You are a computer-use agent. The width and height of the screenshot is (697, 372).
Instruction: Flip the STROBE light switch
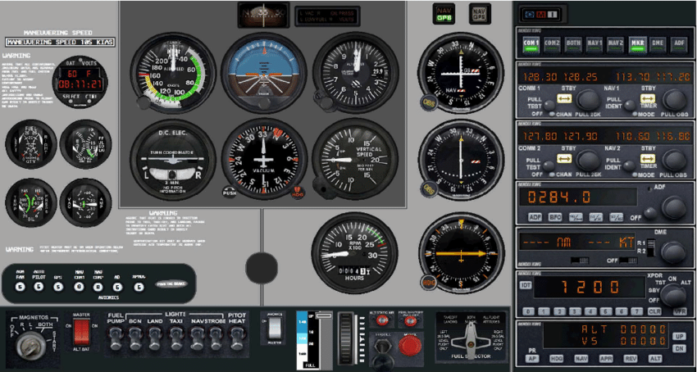click(216, 338)
